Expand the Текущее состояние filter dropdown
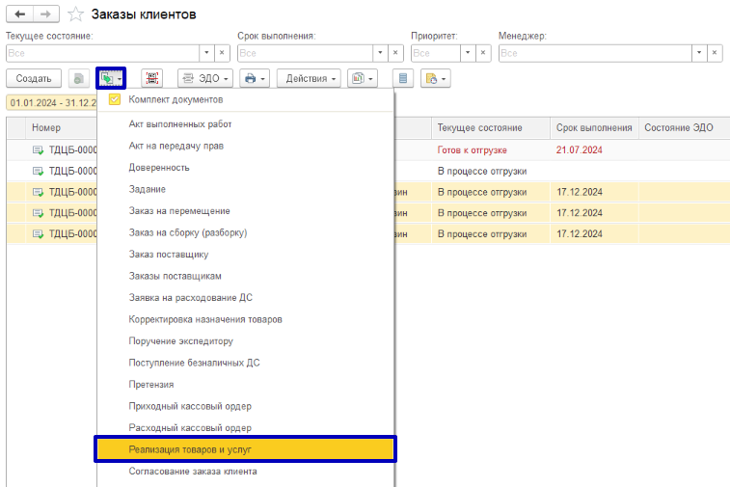This screenshot has width=730, height=487. 204,53
